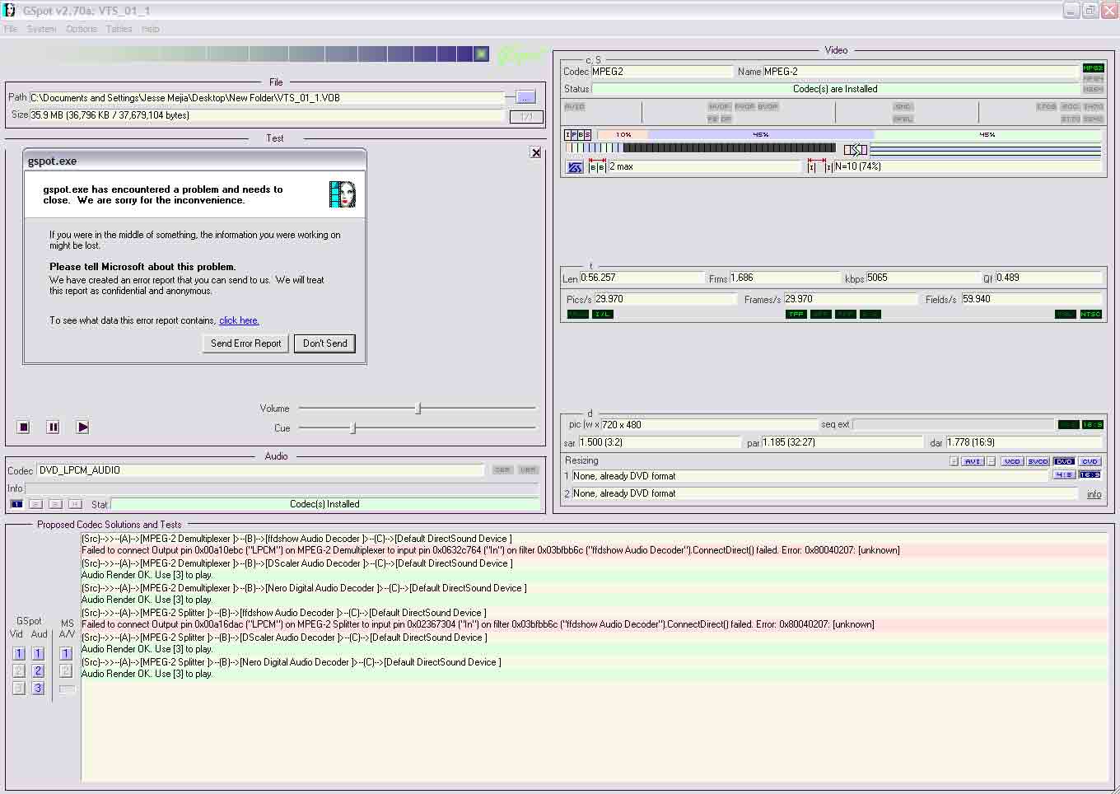Click the colored GSpot banner square icon
This screenshot has width=1120, height=794.
pos(481,54)
